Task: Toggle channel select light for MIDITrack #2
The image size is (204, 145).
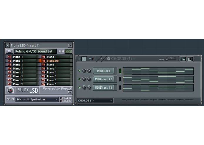Action: 120,79
